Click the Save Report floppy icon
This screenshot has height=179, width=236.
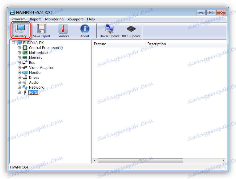[41, 28]
